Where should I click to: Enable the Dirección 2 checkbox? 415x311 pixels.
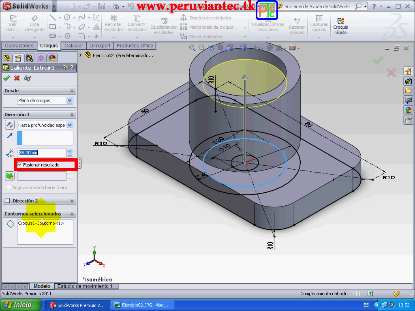coord(7,201)
